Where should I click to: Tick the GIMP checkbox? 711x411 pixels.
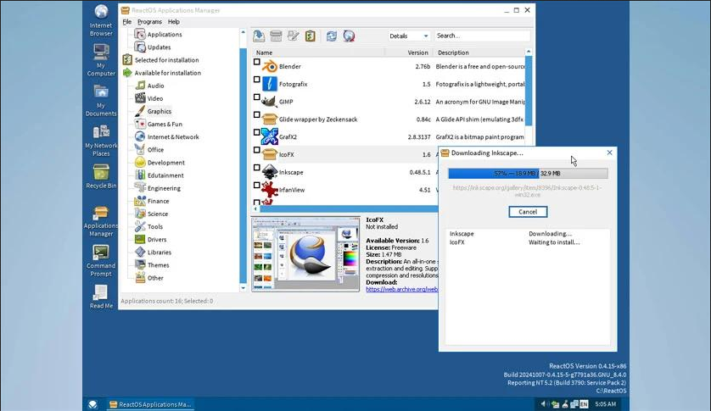(257, 97)
